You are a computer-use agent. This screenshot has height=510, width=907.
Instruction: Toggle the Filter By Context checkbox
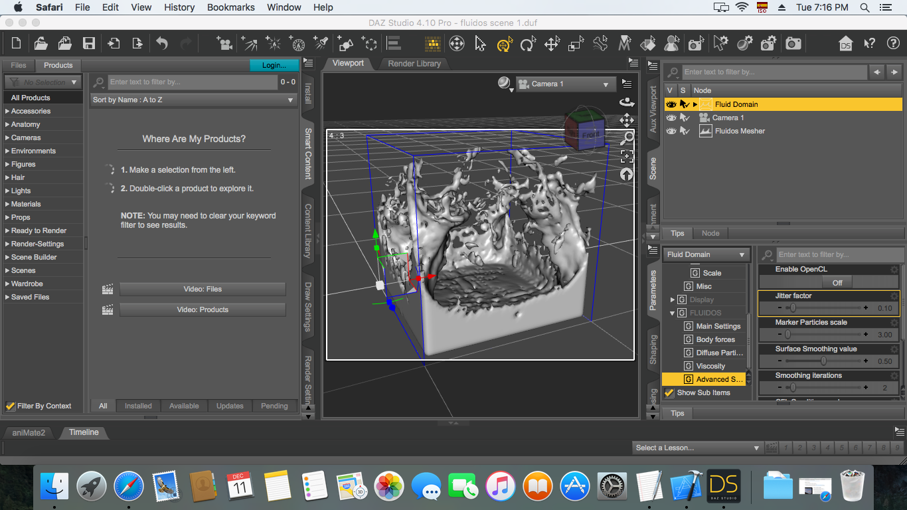[10, 406]
